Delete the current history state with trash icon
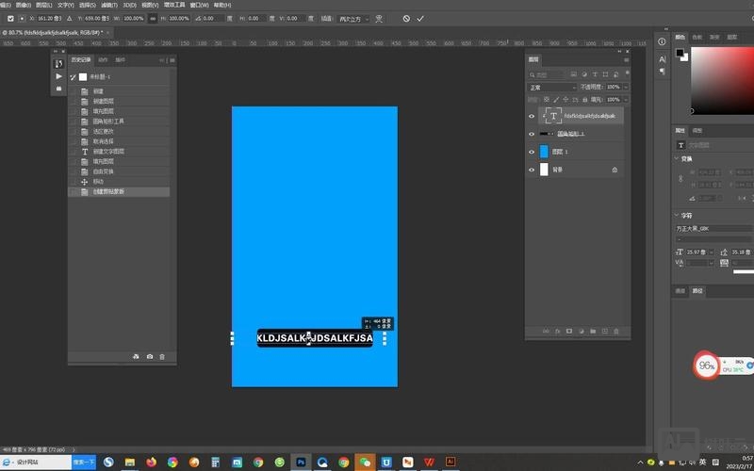This screenshot has width=754, height=471. pos(162,356)
